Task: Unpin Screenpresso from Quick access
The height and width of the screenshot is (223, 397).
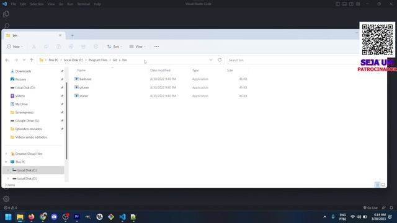Action: click(x=62, y=113)
